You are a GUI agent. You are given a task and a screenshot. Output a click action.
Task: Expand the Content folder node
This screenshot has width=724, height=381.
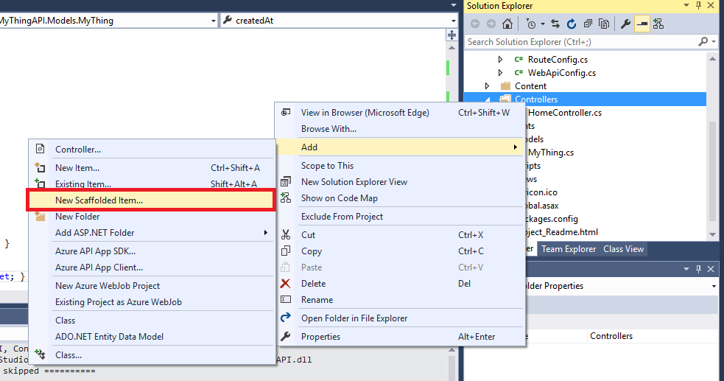[x=488, y=86]
